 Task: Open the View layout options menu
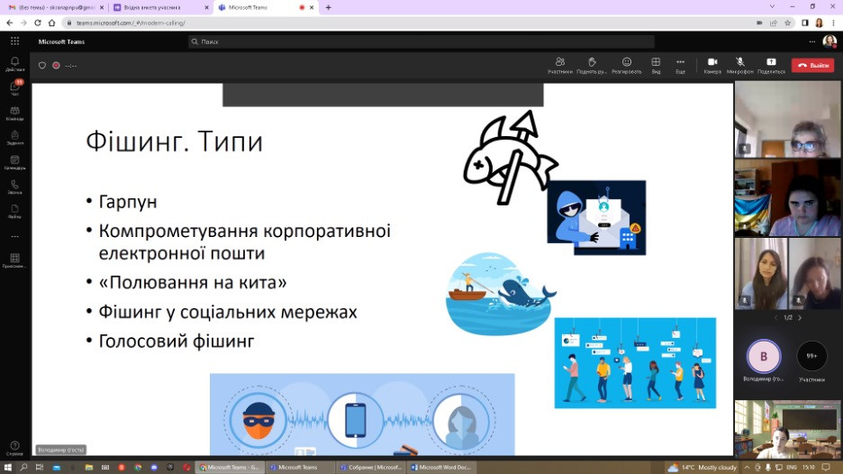[656, 65]
